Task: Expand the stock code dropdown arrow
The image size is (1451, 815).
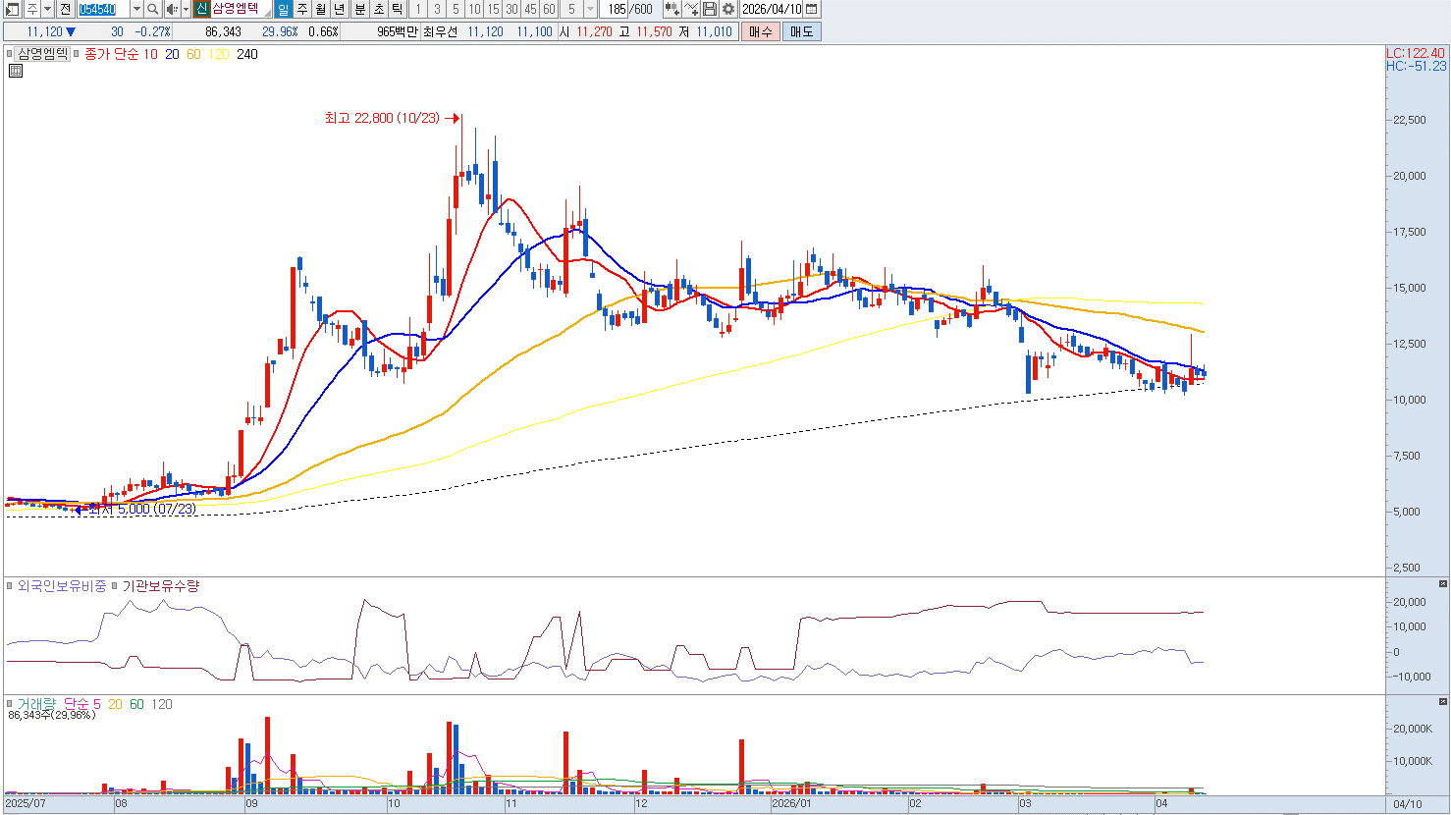Action: tap(136, 9)
